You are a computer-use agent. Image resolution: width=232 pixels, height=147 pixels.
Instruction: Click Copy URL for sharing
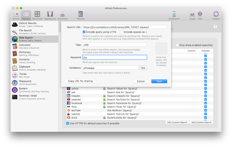pos(80,81)
